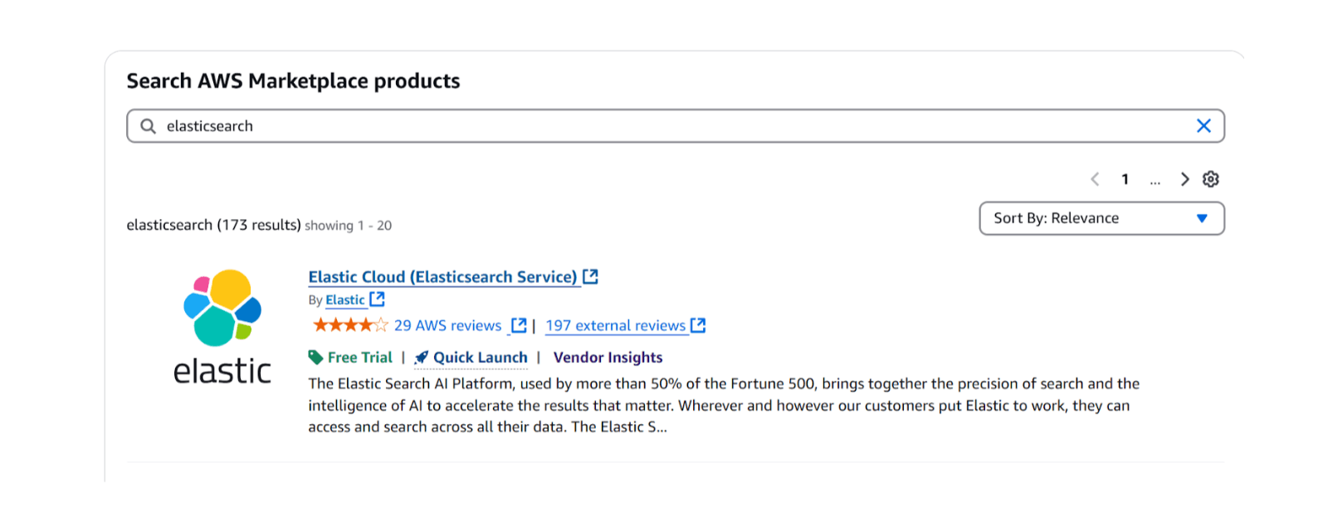Click the external link icon next to Elastic seller
The image size is (1328, 507).
[x=378, y=299]
